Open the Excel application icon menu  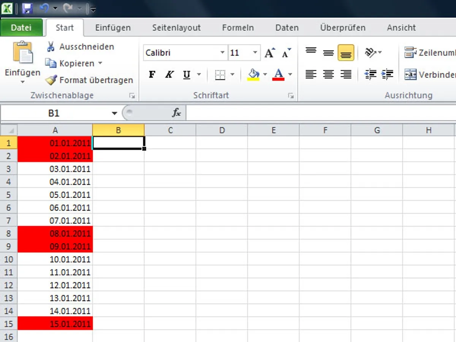[7, 8]
